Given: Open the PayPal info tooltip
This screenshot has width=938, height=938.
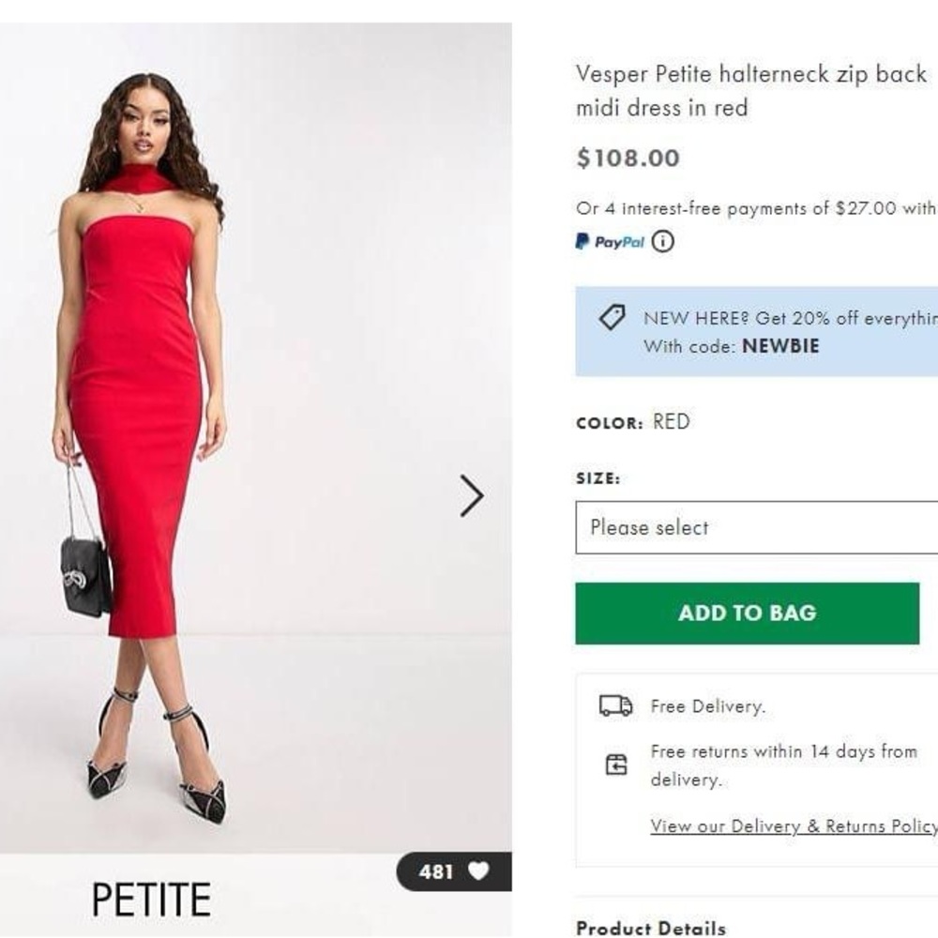Looking at the screenshot, I should pos(662,242).
